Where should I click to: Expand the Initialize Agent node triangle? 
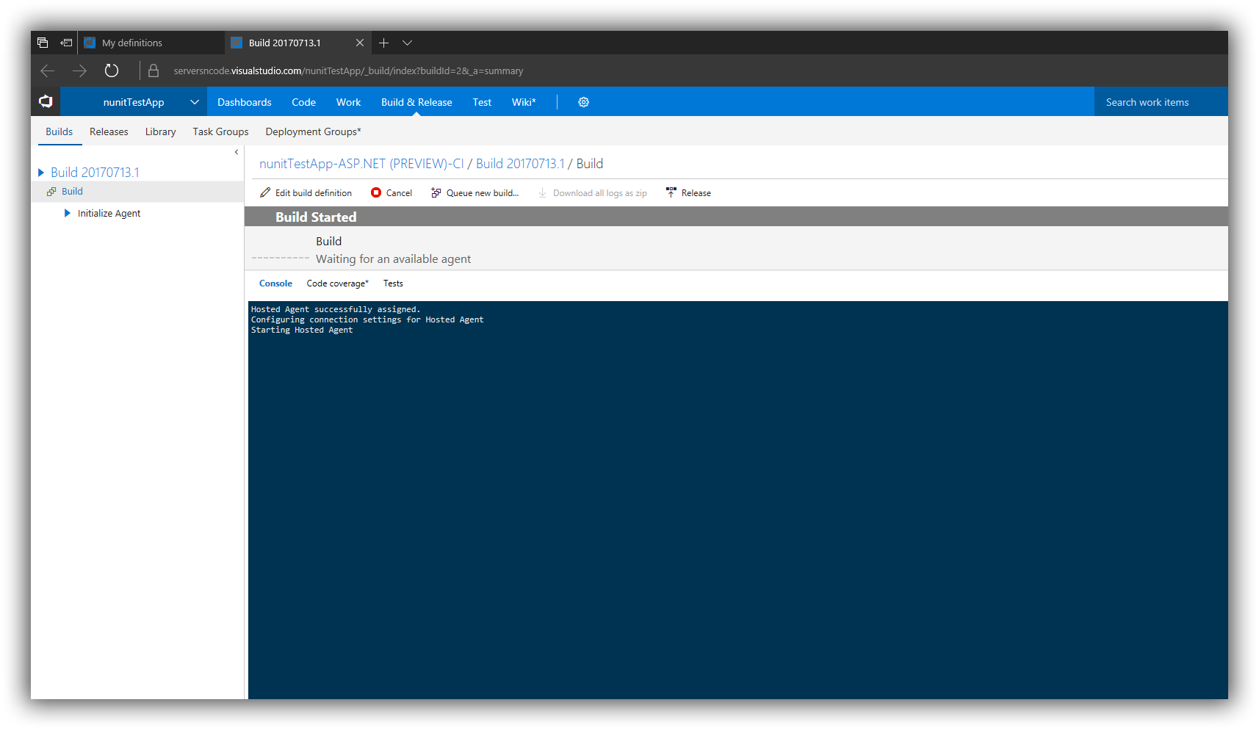coord(68,213)
